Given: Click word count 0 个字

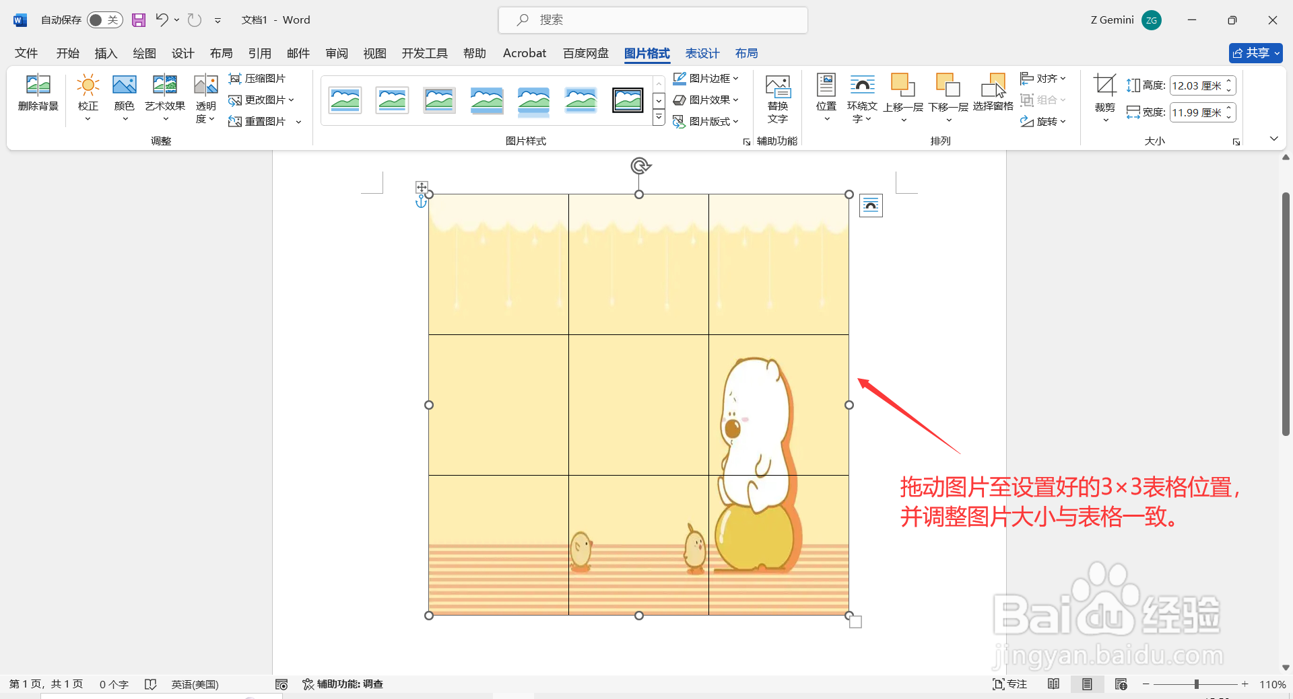Looking at the screenshot, I should click(x=114, y=684).
